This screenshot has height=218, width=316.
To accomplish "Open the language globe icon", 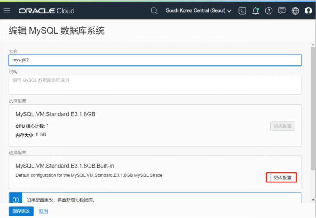I will click(295, 10).
